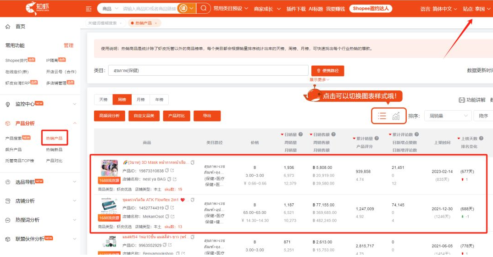493x257 pixels.
Task: Click the 自定义品类 button
Action: tap(144, 116)
